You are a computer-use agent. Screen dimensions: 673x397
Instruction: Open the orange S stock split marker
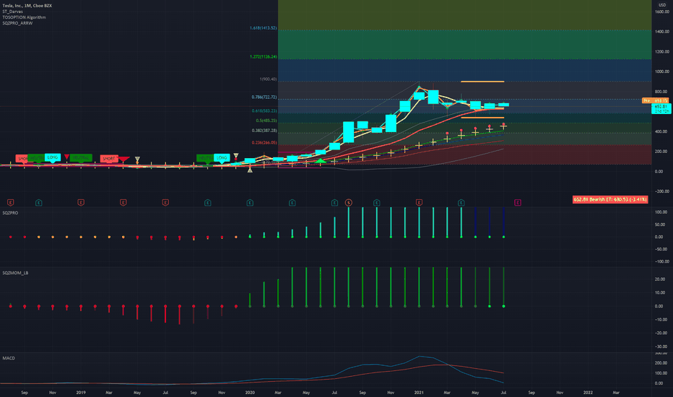[349, 203]
